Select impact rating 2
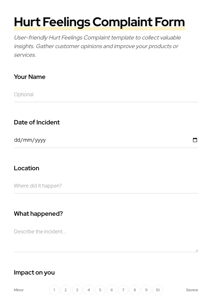 [x=66, y=290]
